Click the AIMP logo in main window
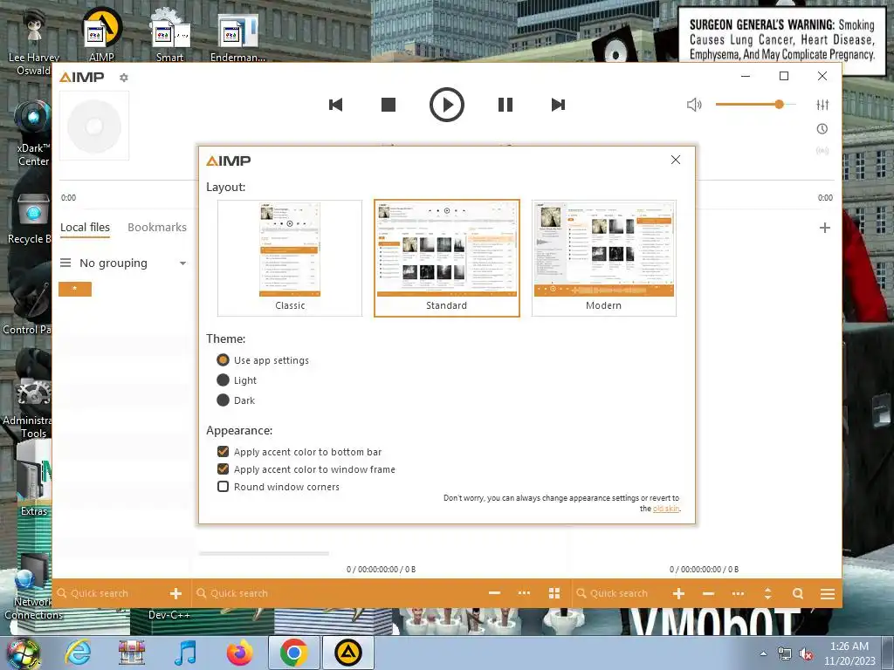Viewport: 894px width, 670px height. pyautogui.click(x=82, y=77)
